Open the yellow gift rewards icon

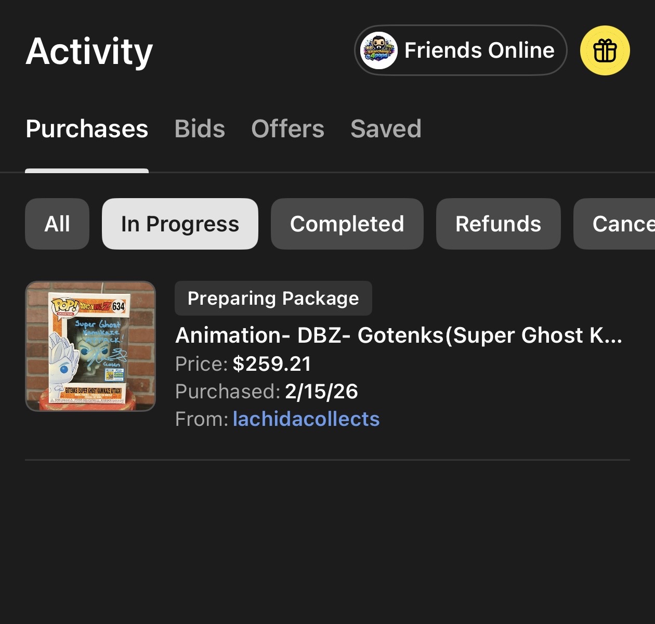coord(605,50)
